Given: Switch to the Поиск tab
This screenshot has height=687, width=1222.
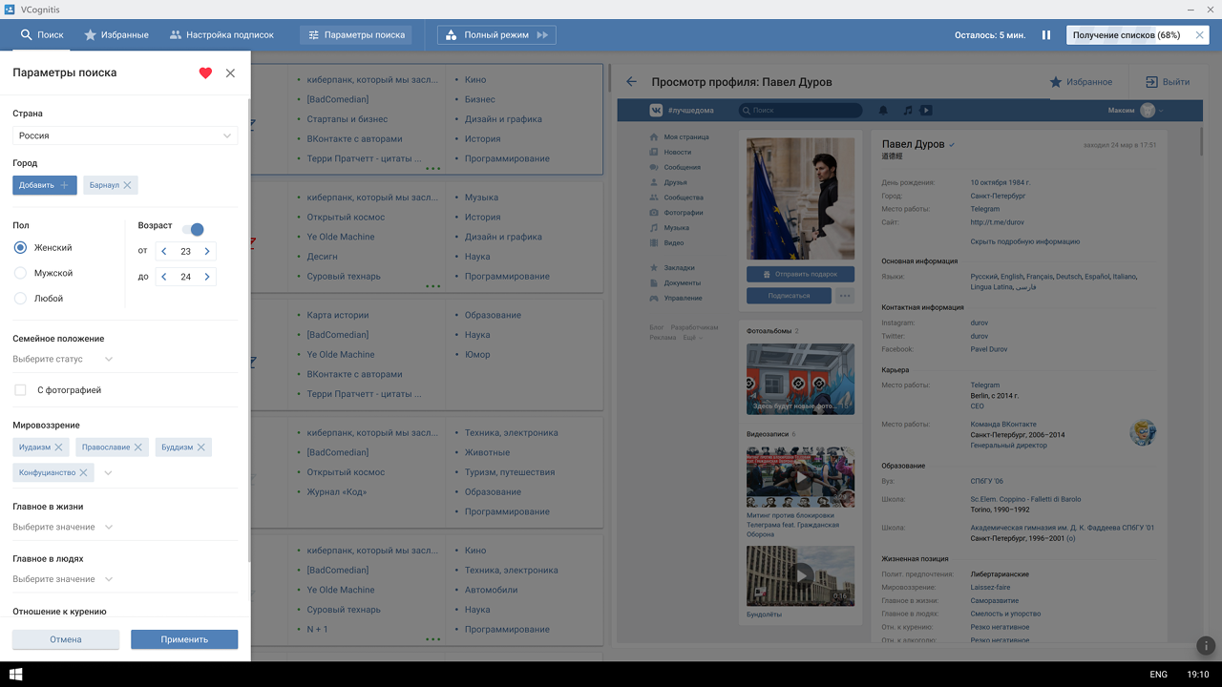Looking at the screenshot, I should coord(42,35).
